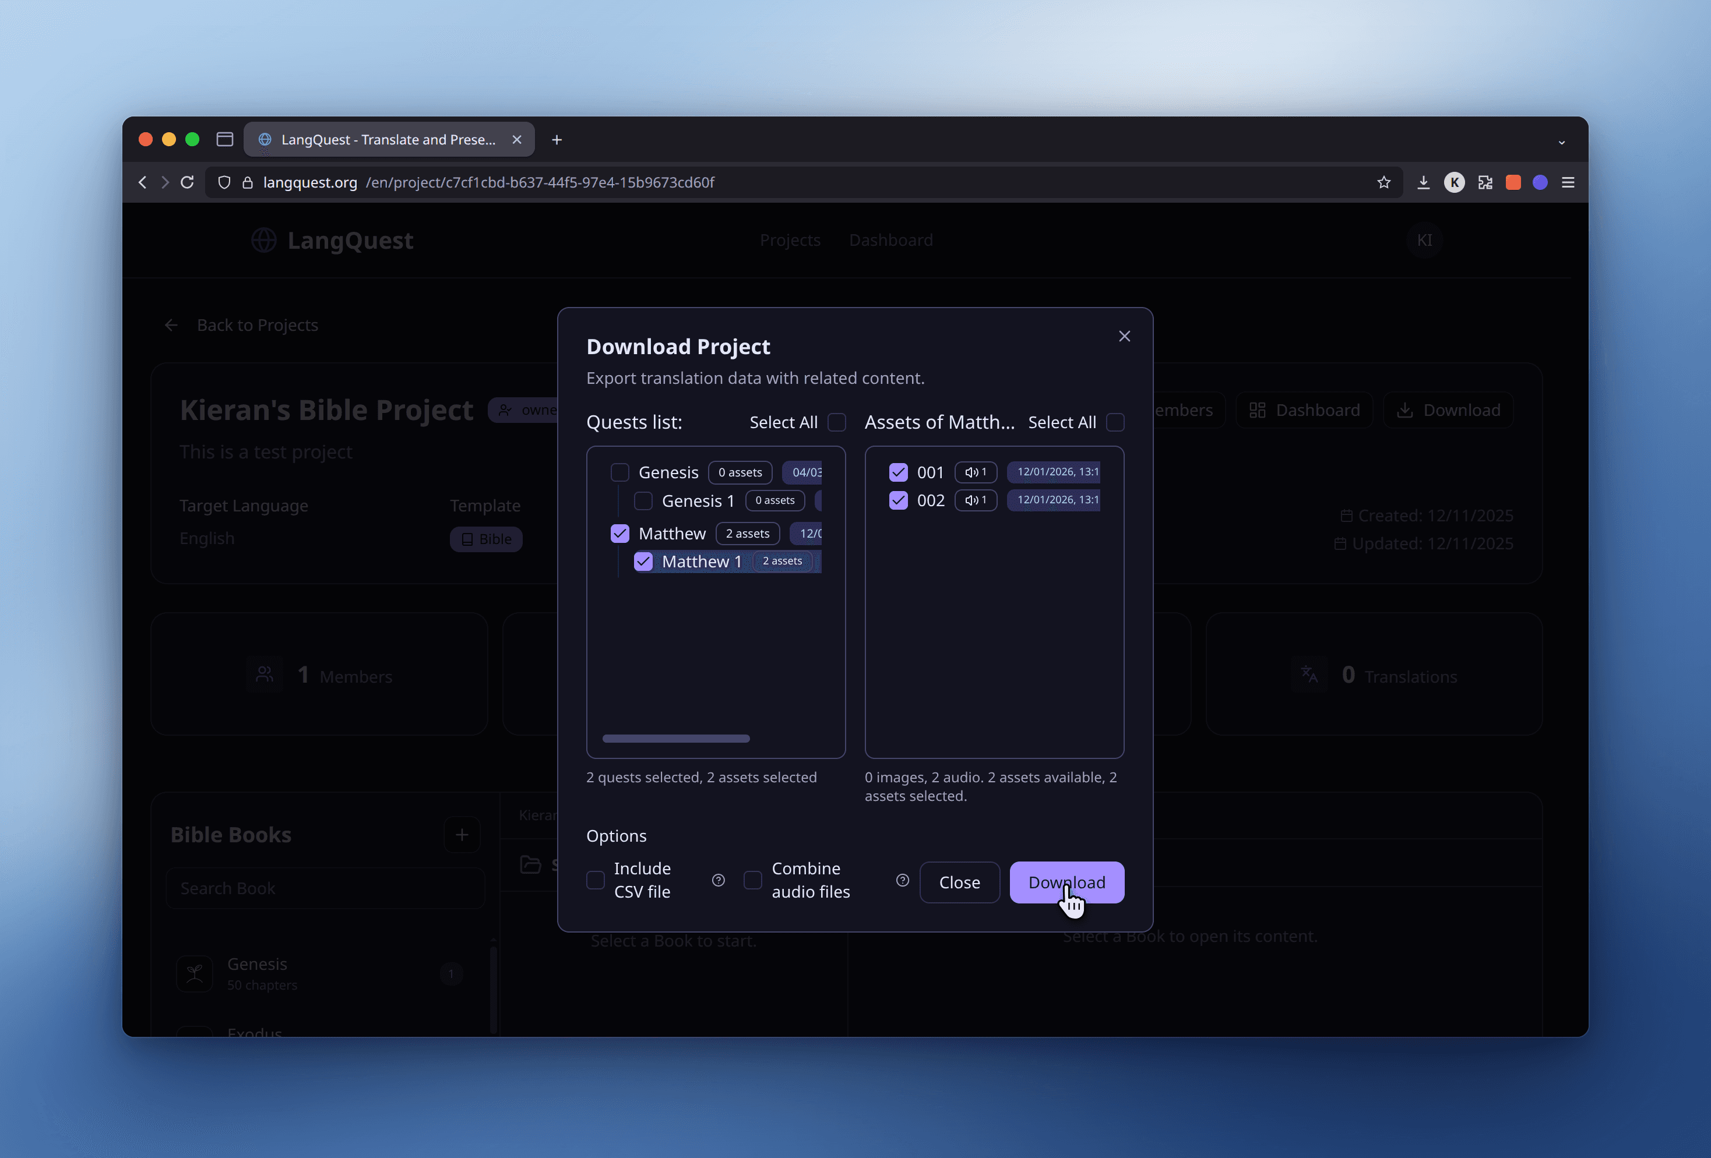Click the orange extension icon
1711x1158 pixels.
1513,182
